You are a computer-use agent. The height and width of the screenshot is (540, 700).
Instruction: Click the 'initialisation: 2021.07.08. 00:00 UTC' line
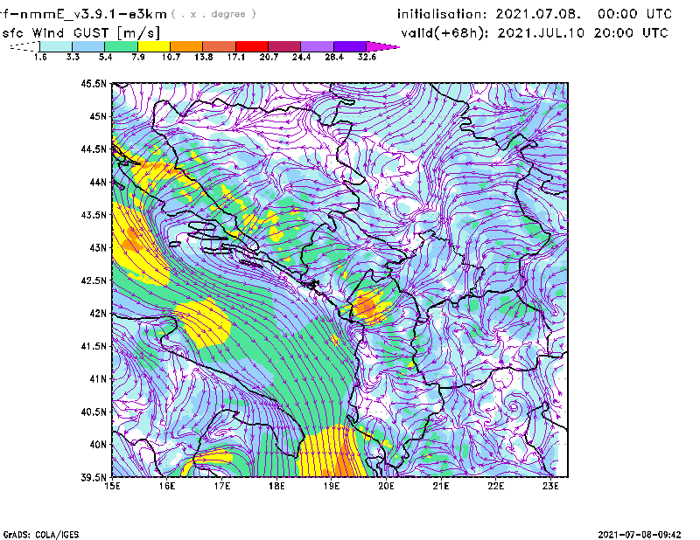[x=535, y=14]
